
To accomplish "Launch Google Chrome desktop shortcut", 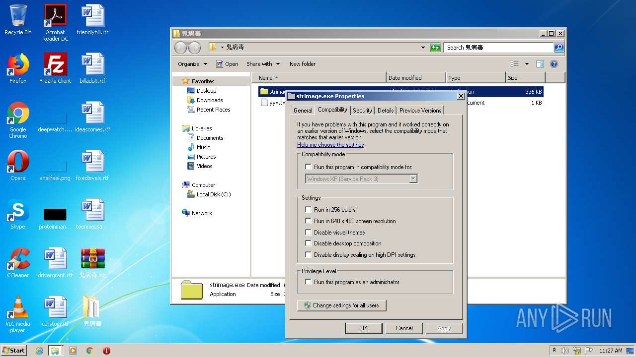I will pyautogui.click(x=18, y=120).
